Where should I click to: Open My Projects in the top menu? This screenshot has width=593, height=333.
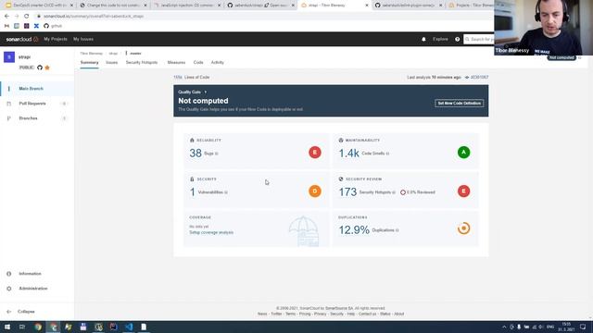tap(56, 39)
